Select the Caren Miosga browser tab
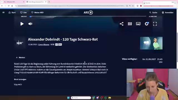The width and height of the screenshot is (178, 100). [x=36, y=2]
